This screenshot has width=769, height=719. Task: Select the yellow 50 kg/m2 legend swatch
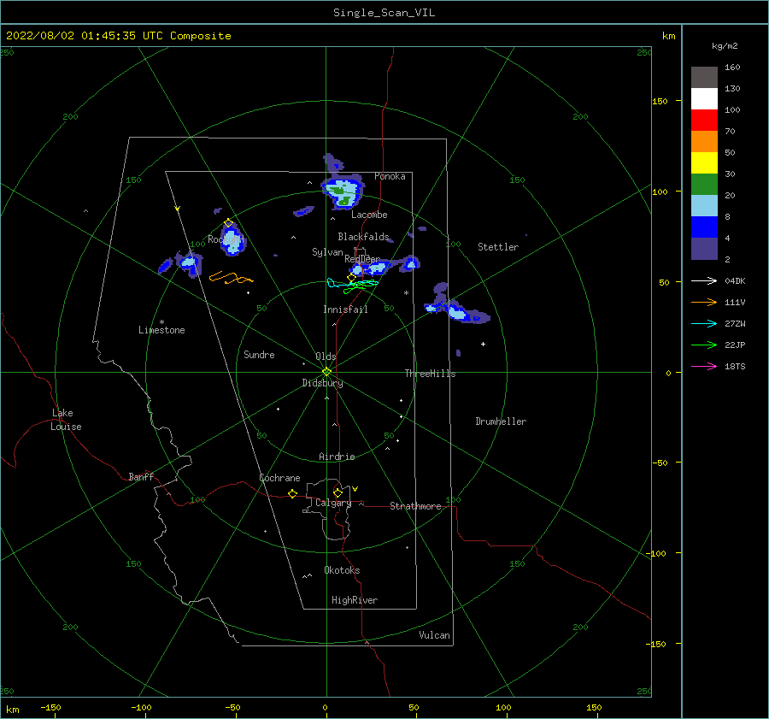704,163
